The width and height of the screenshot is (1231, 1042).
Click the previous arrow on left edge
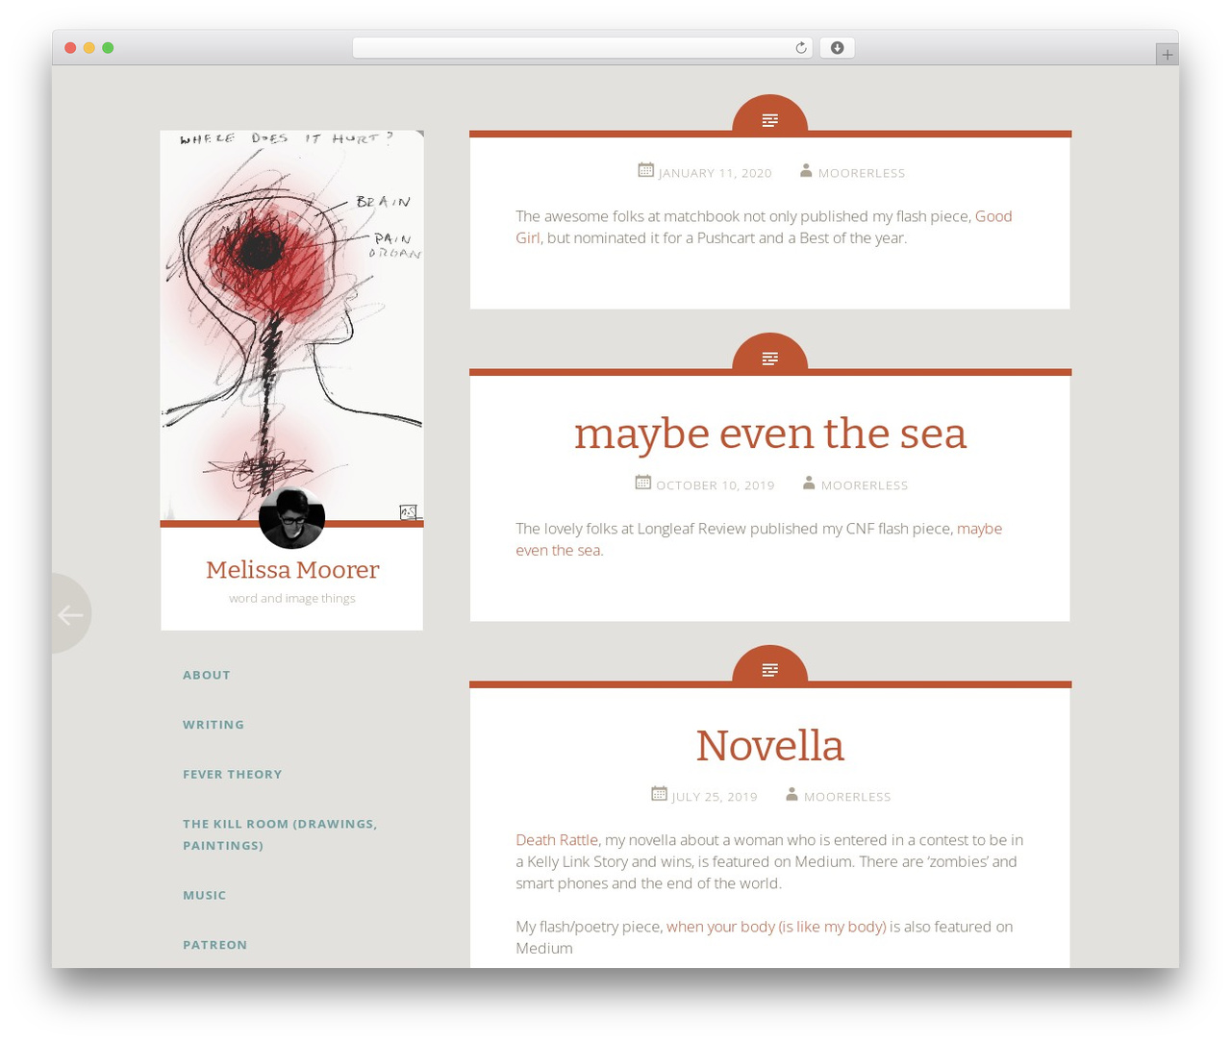pos(70,614)
